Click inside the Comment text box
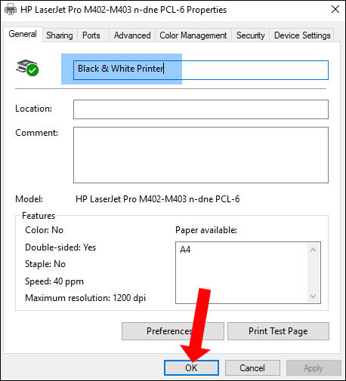The width and height of the screenshot is (346, 381). tap(201, 155)
